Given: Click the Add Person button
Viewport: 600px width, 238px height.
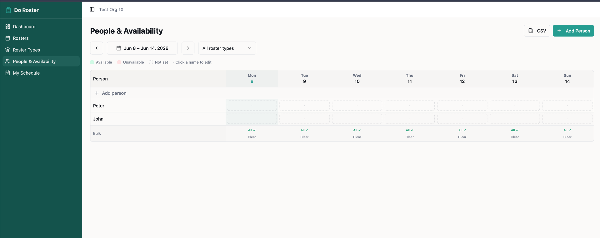Looking at the screenshot, I should pos(573,31).
